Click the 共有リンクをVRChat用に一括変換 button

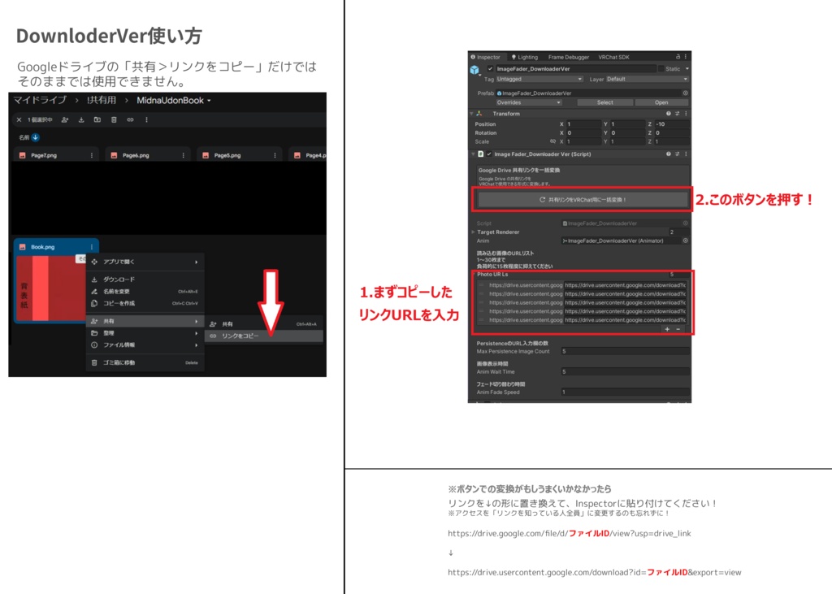pos(583,200)
